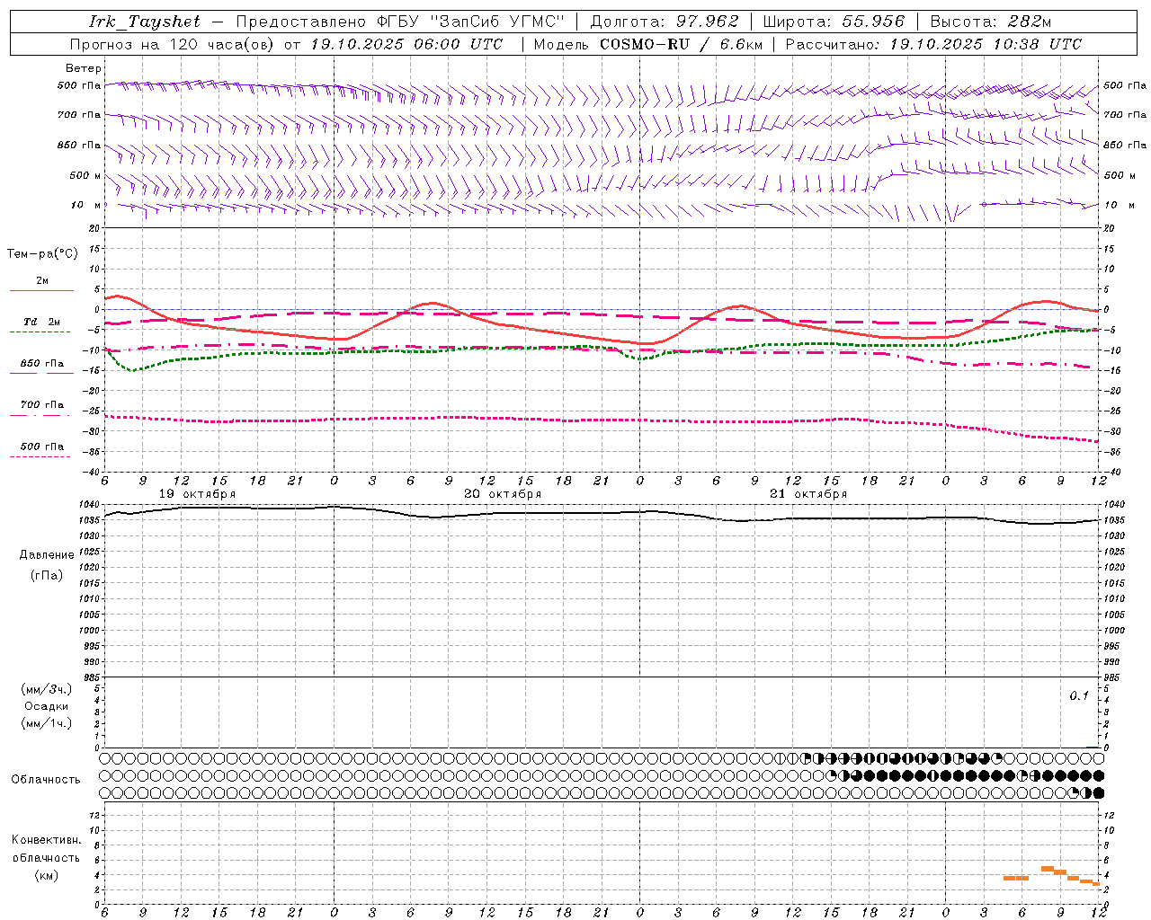Viewport: 1151px width, 920px height.
Task: Click the 10 м wind level label on left
Action: 86,205
